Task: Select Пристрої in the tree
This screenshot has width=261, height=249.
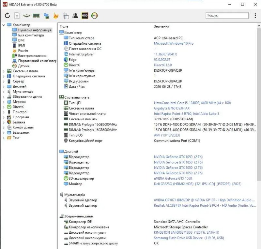Action: pos(20,112)
